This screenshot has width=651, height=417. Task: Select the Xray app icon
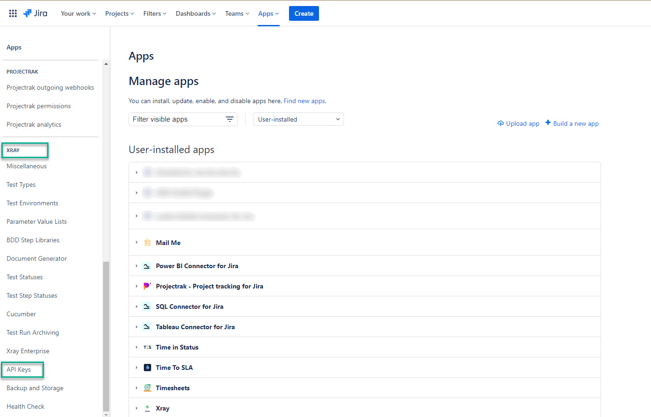[x=147, y=408]
